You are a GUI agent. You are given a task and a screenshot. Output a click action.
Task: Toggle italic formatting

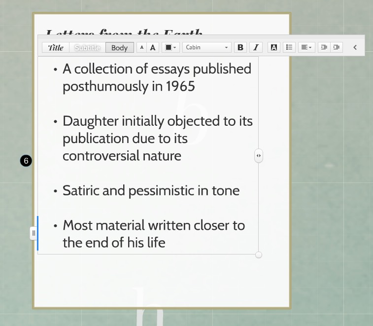(256, 48)
